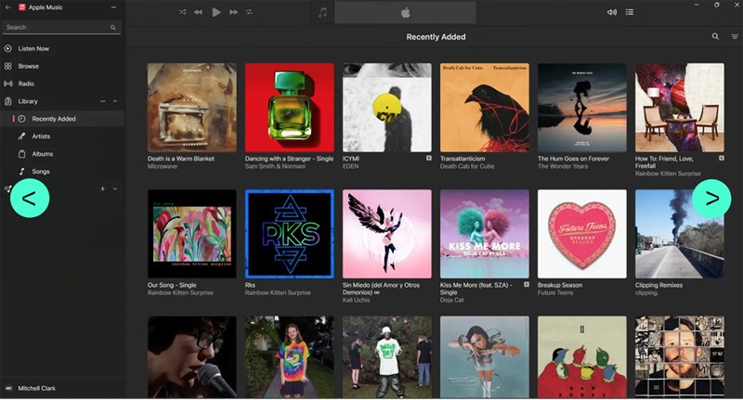Search within Recently Added using the header magnifier
The width and height of the screenshot is (743, 400).
point(715,36)
